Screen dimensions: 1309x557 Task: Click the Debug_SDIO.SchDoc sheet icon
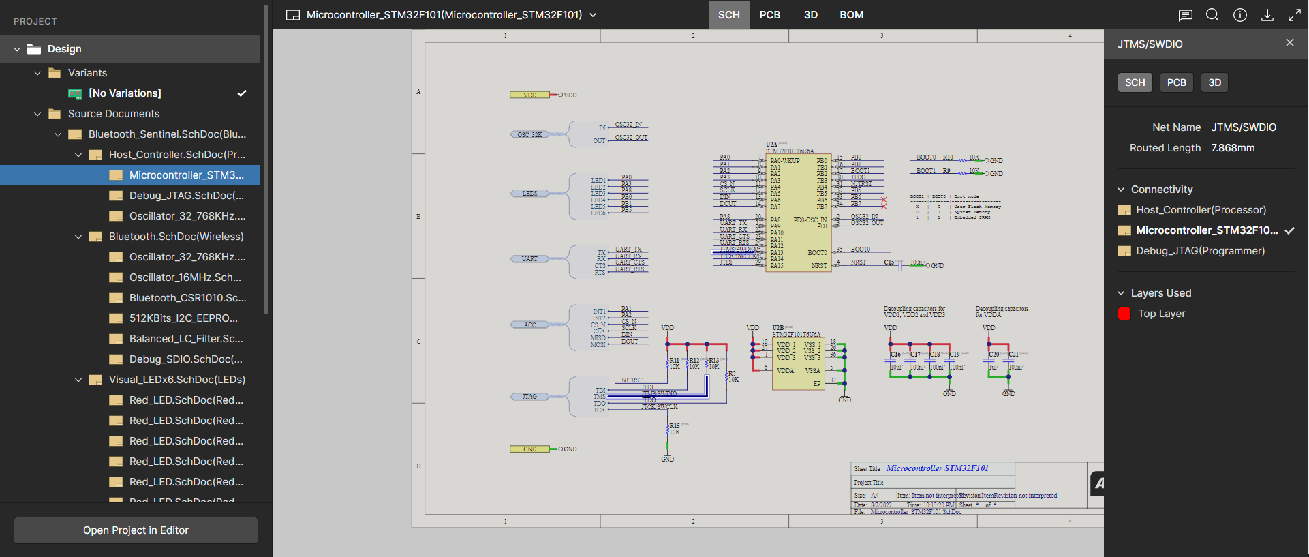coord(116,359)
